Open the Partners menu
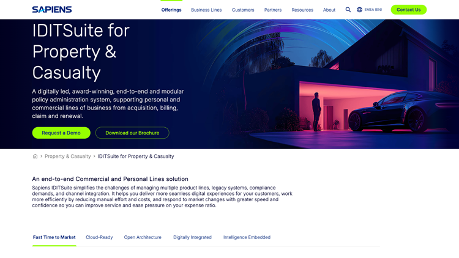 (x=273, y=10)
